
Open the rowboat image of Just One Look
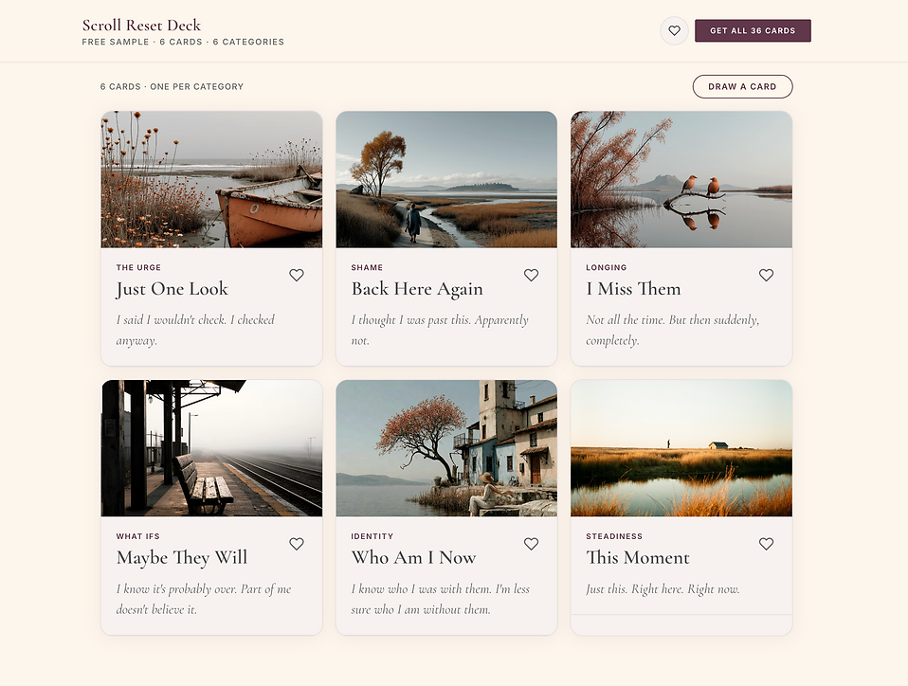[212, 179]
